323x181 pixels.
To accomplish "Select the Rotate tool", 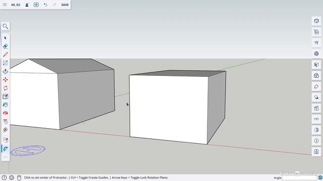I will tap(6, 88).
